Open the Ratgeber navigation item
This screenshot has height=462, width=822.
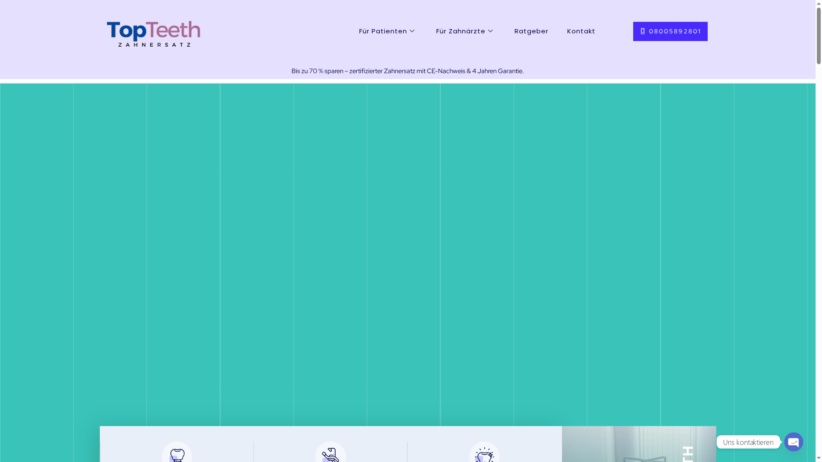coord(531,31)
